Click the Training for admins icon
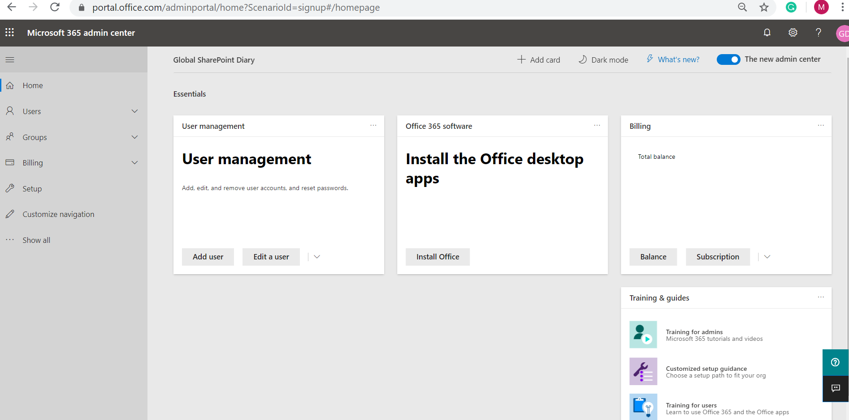 (x=643, y=335)
